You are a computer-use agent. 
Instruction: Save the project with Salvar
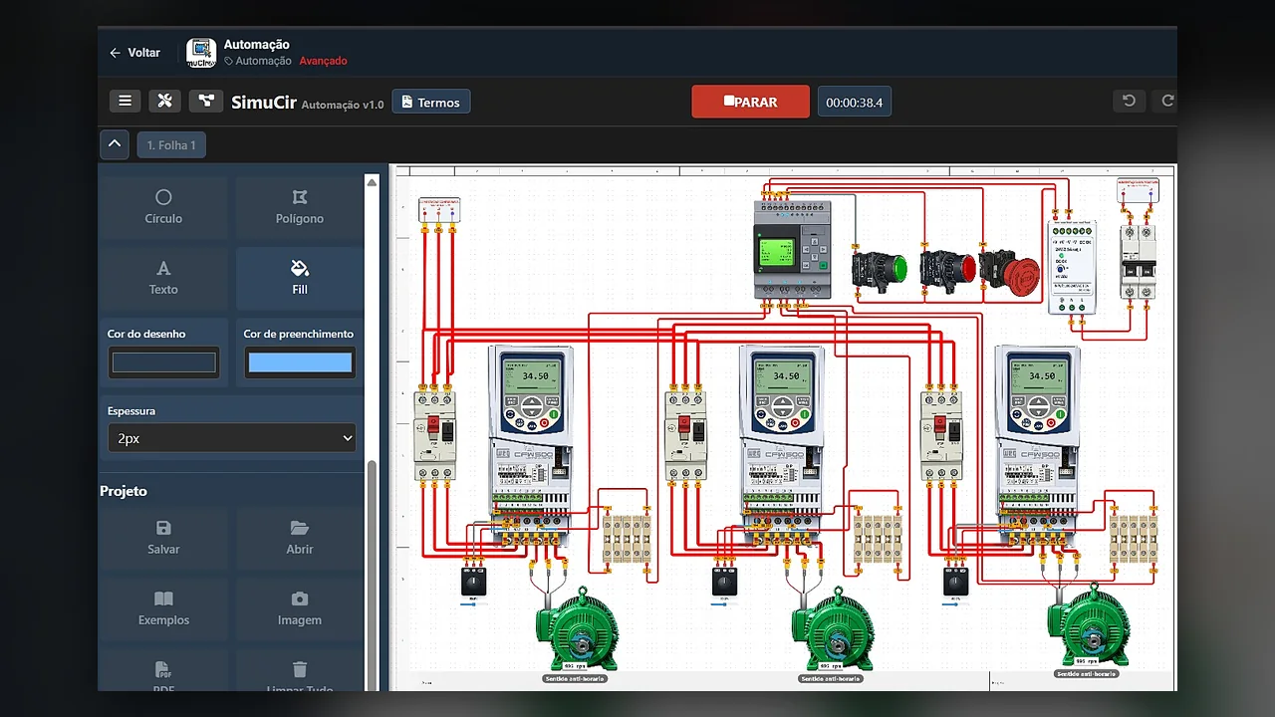[163, 538]
